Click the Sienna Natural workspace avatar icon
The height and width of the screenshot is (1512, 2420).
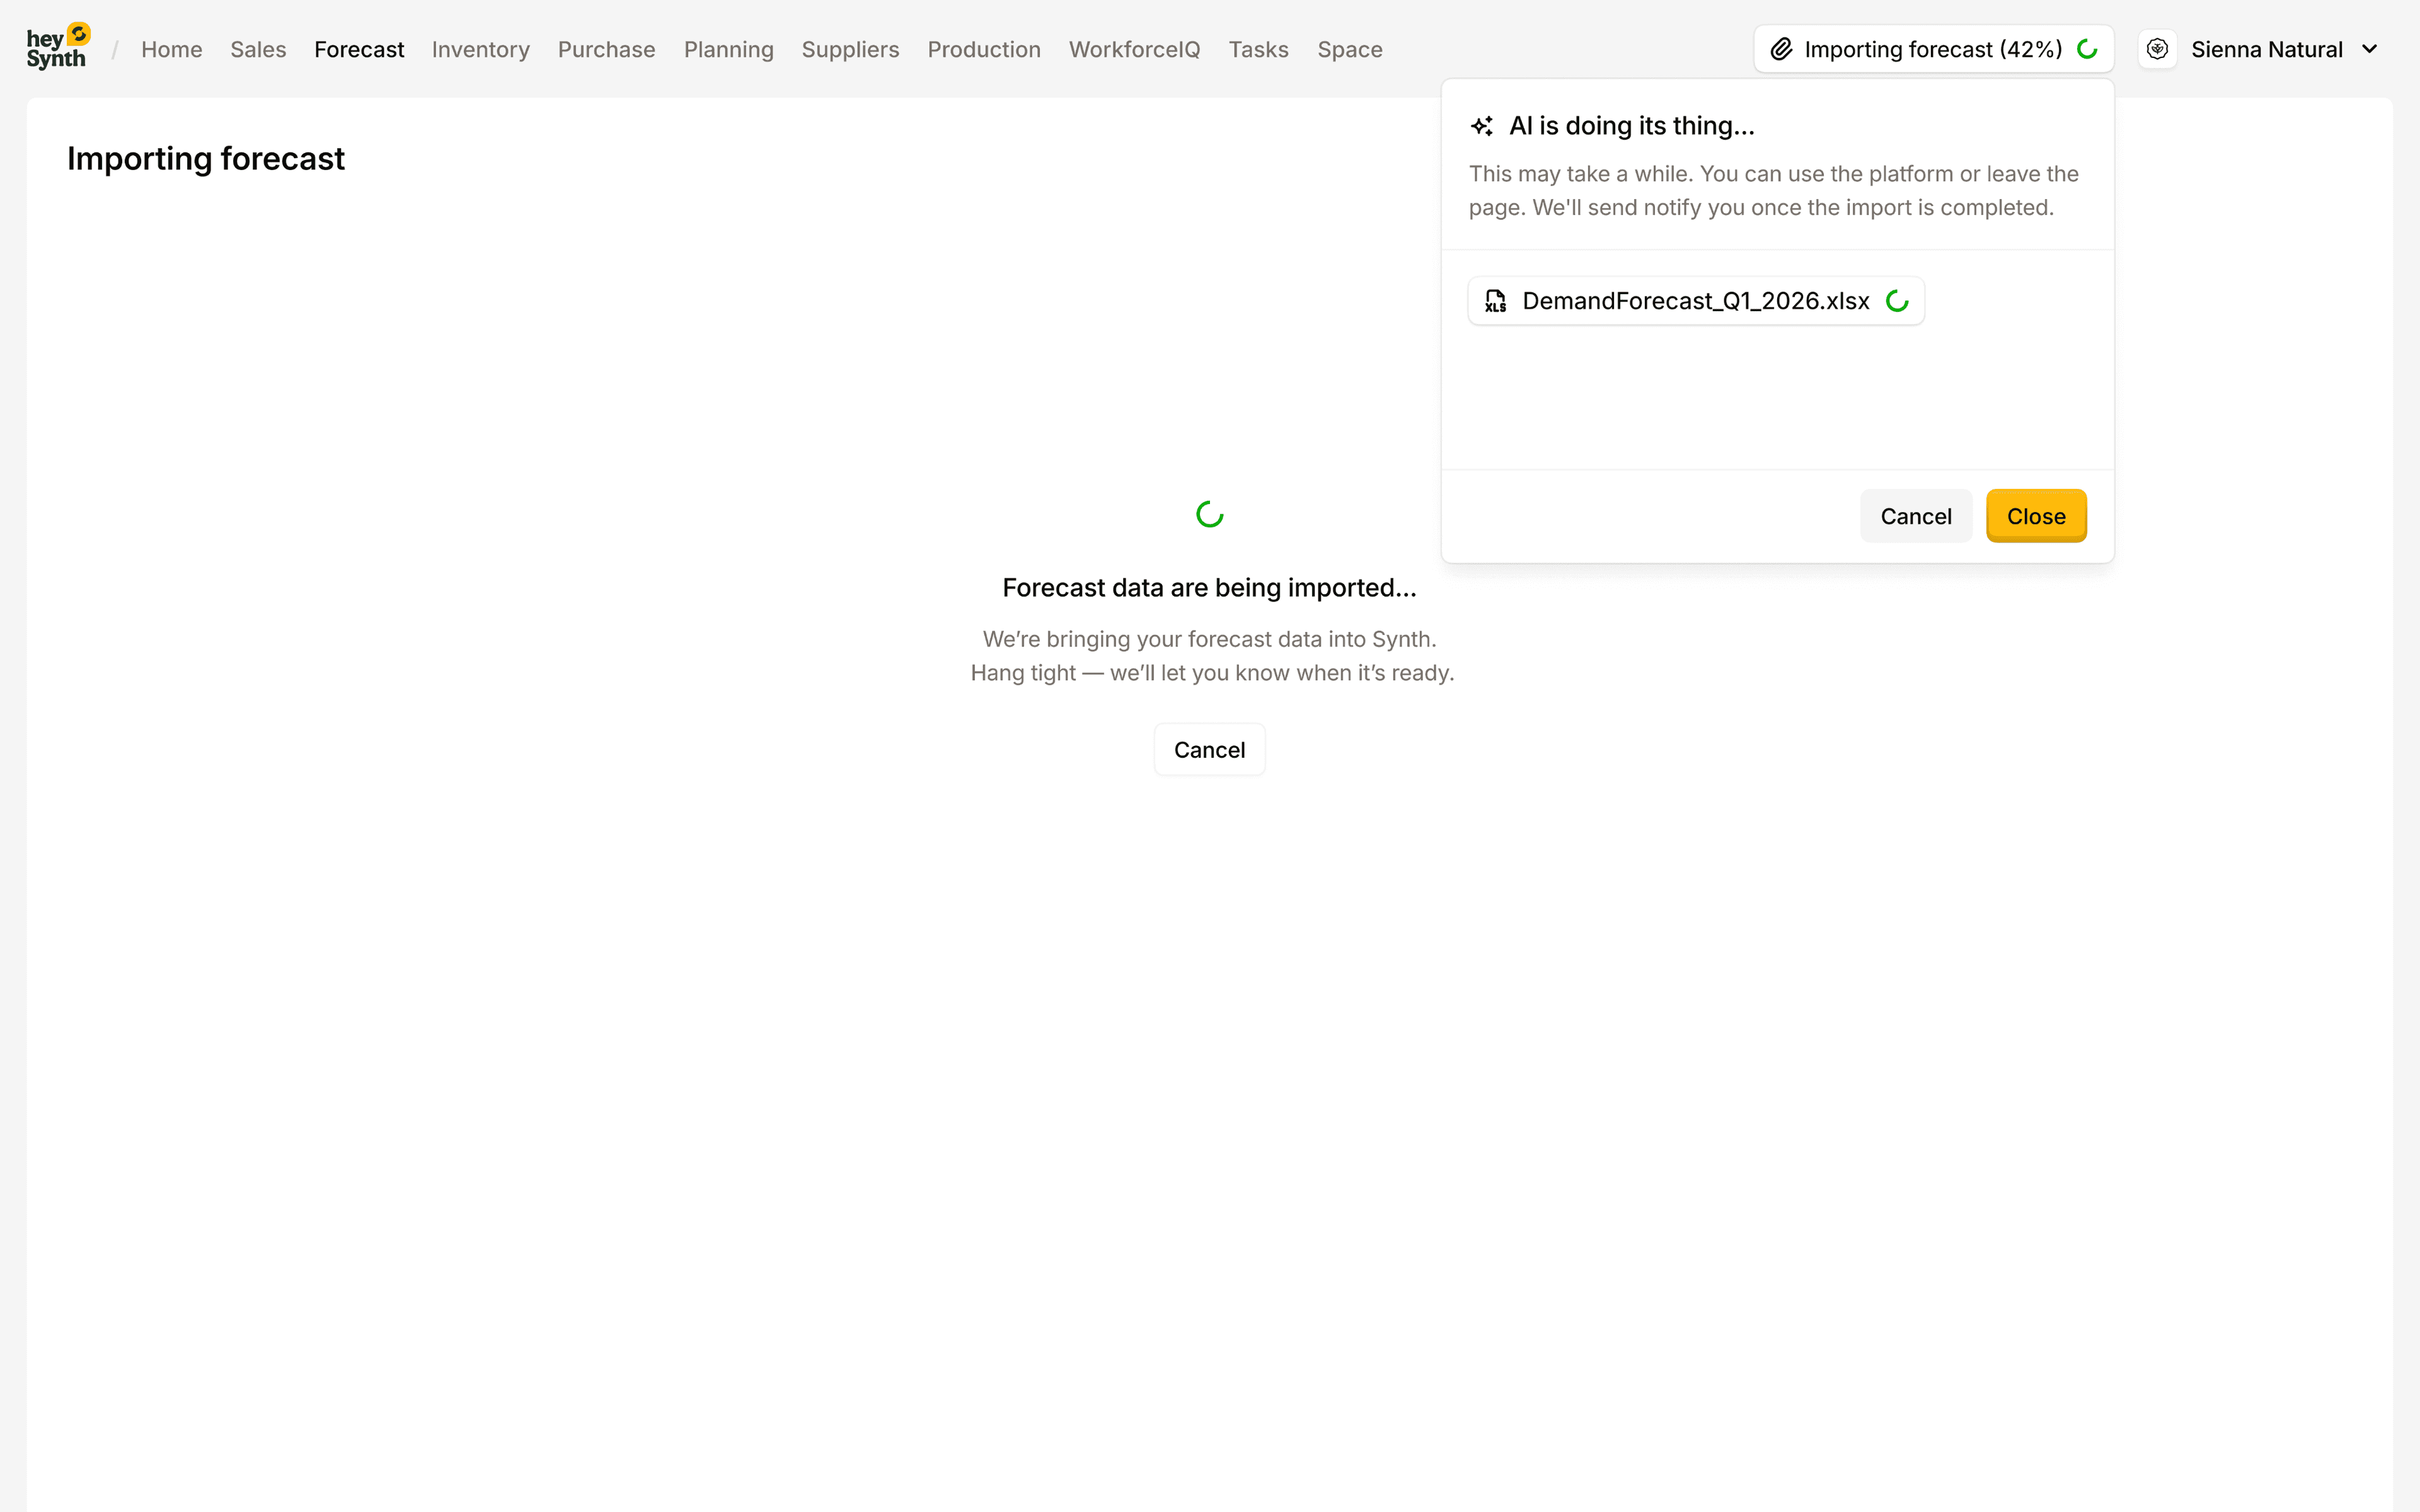tap(2157, 49)
